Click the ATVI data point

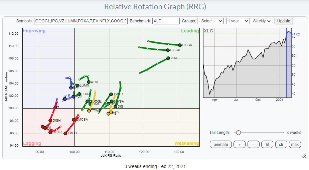[89, 82]
